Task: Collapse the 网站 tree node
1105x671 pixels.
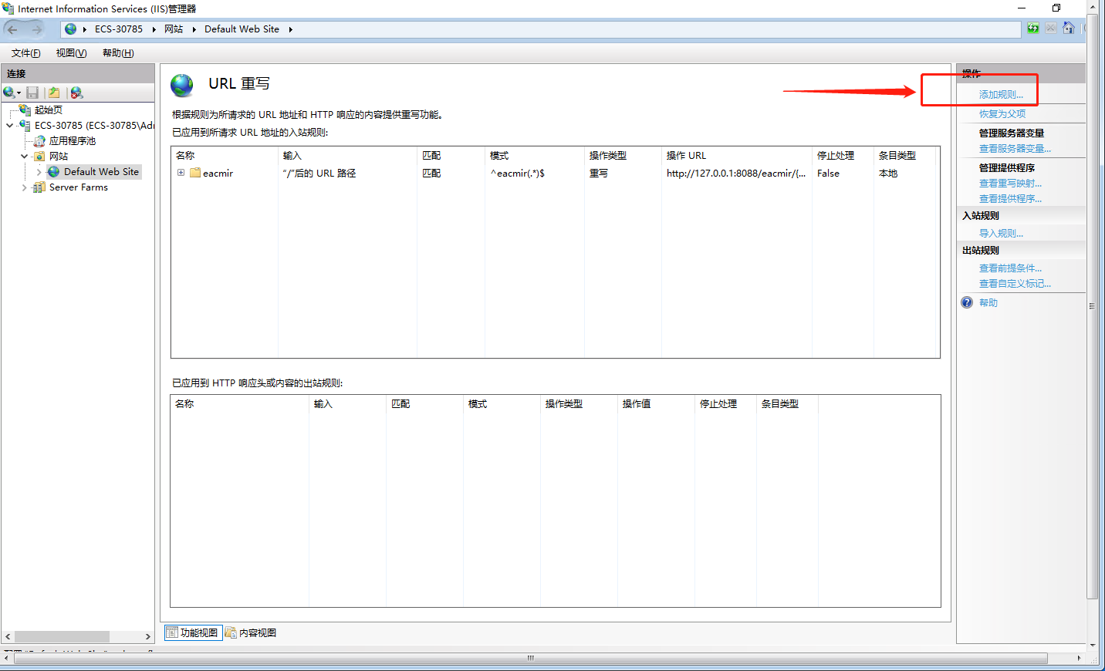Action: tap(24, 157)
